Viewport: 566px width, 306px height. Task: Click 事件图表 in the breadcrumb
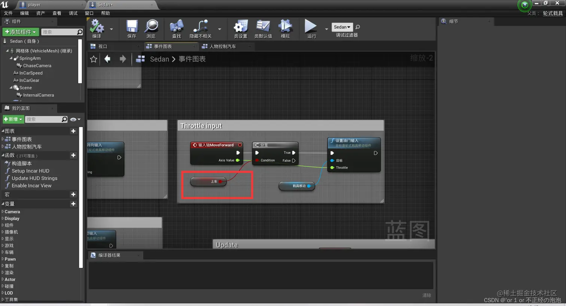coord(192,59)
